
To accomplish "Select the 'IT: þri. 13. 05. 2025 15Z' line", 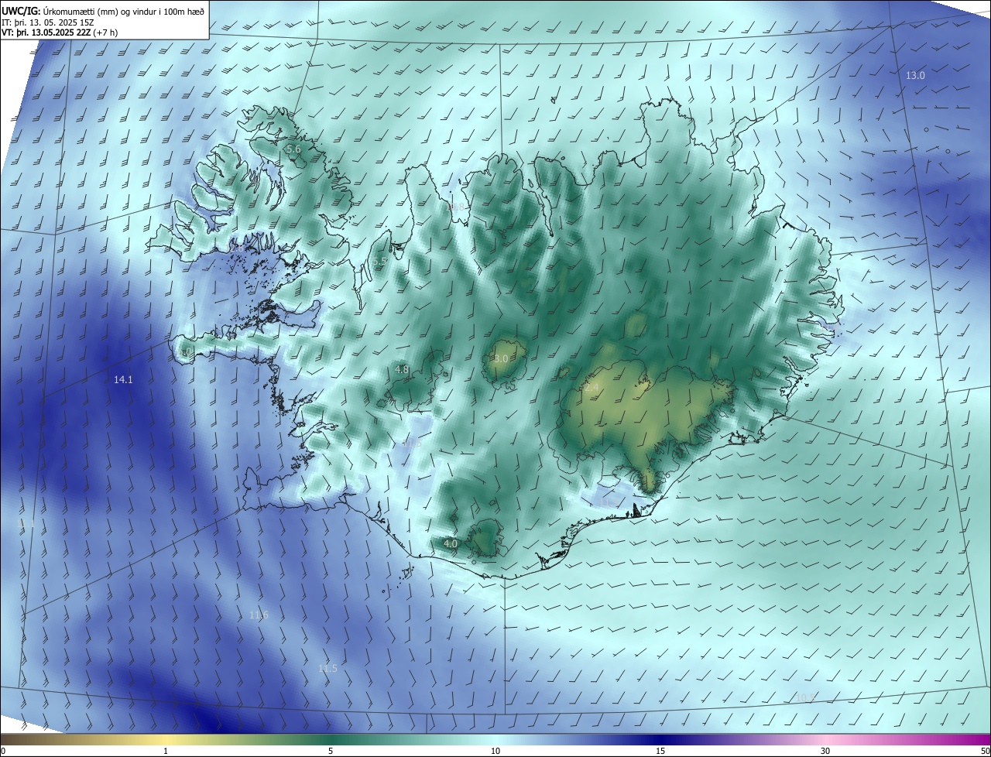I will click(x=48, y=22).
